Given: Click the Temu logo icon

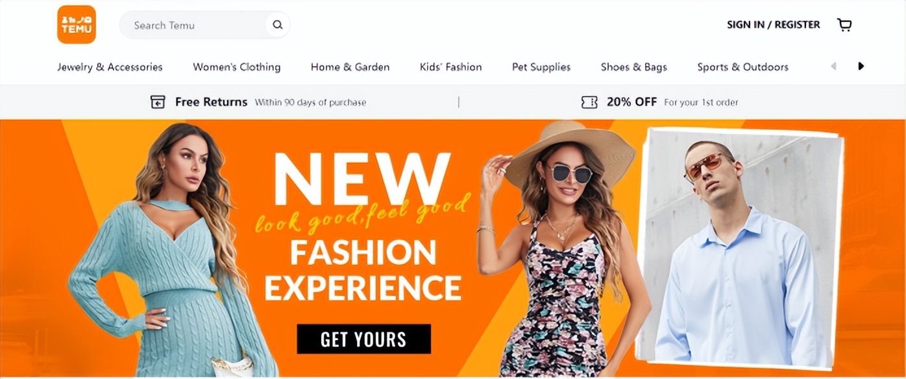Looking at the screenshot, I should coord(77,25).
